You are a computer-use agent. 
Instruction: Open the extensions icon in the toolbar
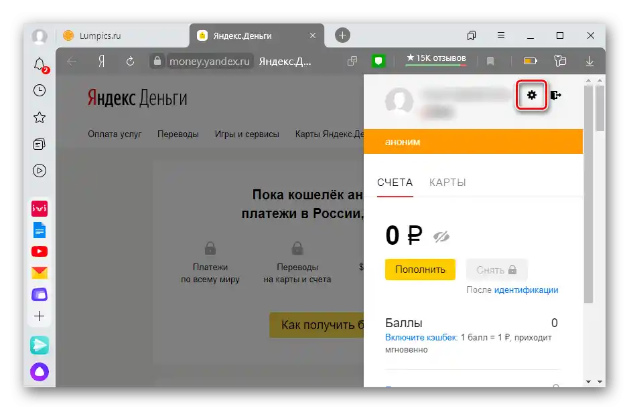point(560,61)
